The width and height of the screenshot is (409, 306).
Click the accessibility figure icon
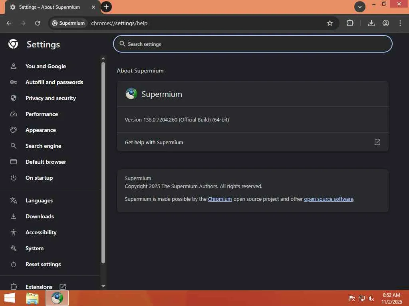pos(14,232)
